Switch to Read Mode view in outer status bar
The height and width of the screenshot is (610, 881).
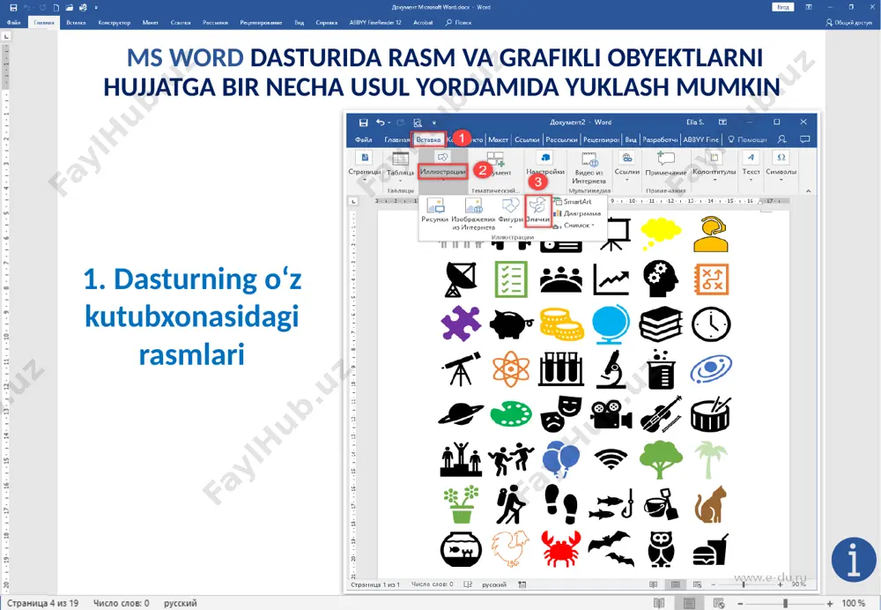[660, 603]
